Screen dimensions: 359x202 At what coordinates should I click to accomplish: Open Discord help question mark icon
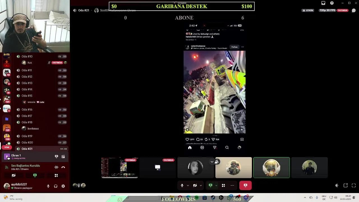tap(332, 3)
